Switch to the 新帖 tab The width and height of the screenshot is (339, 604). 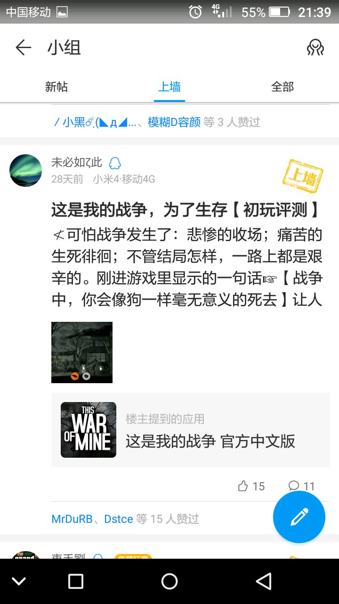[x=56, y=87]
